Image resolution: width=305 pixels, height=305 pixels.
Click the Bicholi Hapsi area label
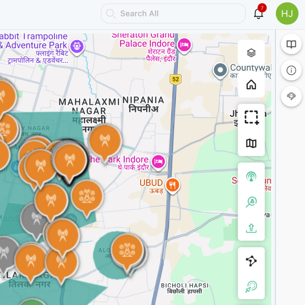click(x=185, y=288)
